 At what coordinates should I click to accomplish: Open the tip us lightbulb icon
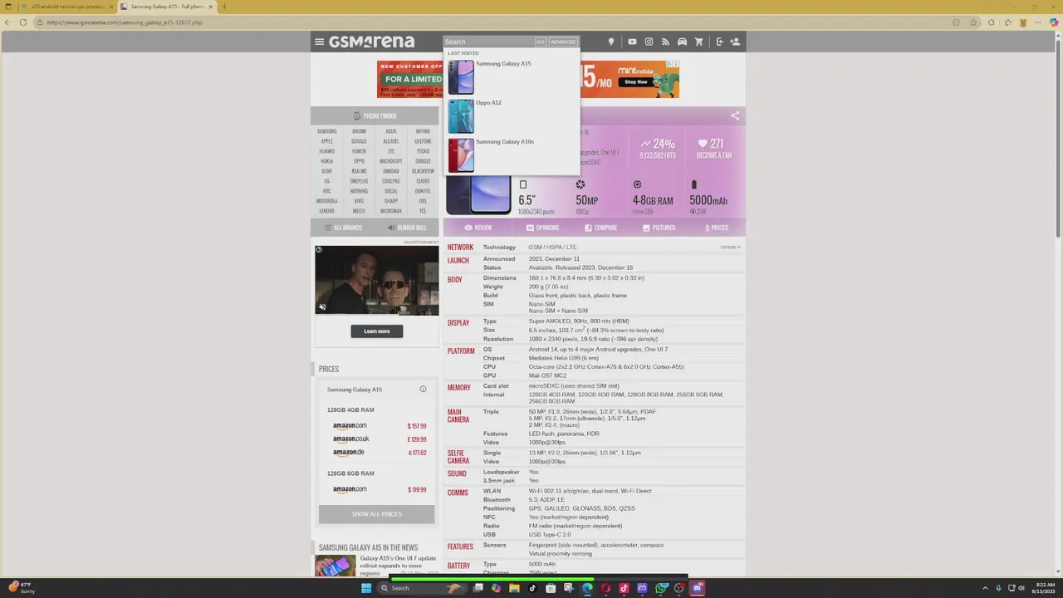pyautogui.click(x=611, y=42)
